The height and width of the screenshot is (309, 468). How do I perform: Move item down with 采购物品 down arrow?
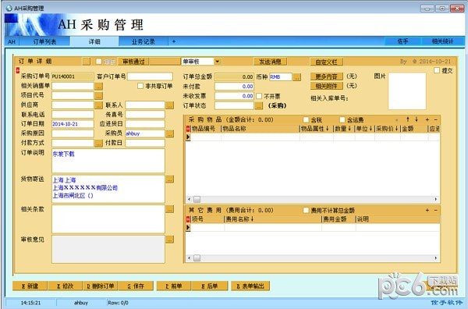417,119
